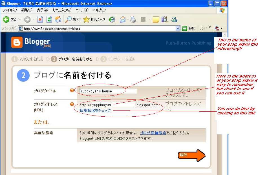Screen dimensions: 258x175
Task: Open the 編集(E) menu
Action: point(27,10)
